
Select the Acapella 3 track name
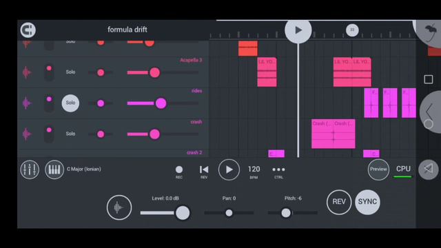click(191, 60)
